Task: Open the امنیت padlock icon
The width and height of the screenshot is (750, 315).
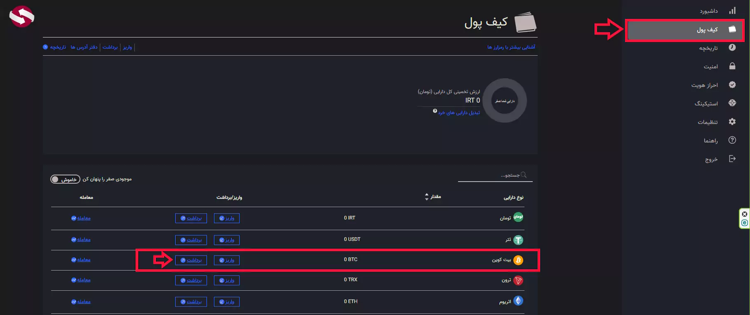Action: (732, 66)
